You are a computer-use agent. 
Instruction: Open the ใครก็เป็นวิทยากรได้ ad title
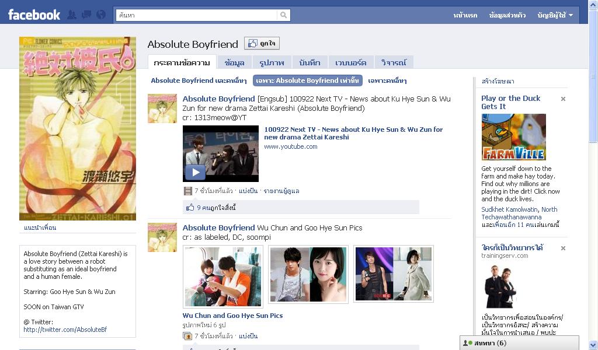512,247
